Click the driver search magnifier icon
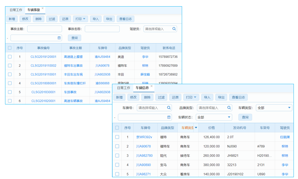Image resolution: width=298 pixels, height=179 pixels. [174, 29]
